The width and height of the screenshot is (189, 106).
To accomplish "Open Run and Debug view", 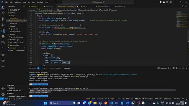I will tap(3, 25).
